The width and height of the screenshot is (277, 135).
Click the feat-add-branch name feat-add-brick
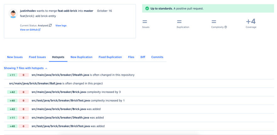tap(67, 11)
